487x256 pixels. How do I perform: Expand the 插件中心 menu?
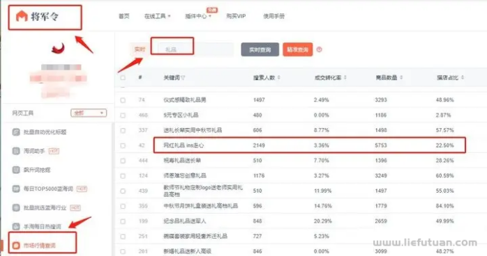198,16
